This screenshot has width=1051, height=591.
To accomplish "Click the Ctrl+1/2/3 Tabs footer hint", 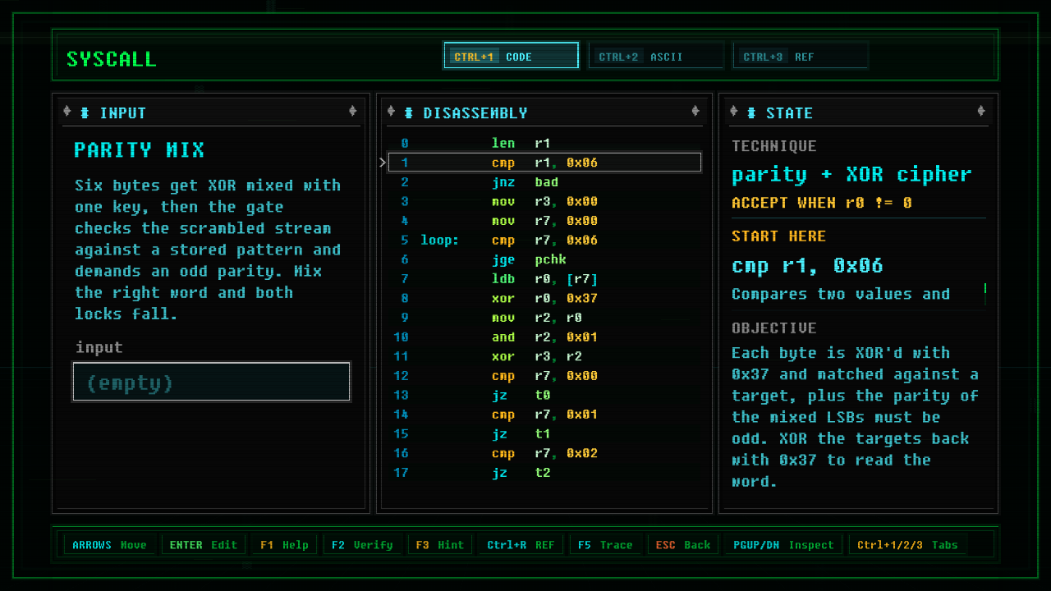I will tap(907, 545).
